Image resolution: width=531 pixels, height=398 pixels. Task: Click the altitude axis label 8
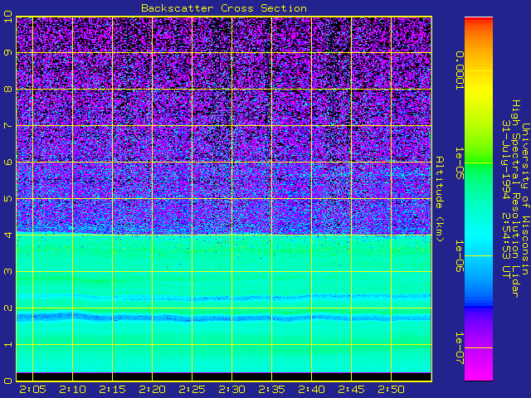(x=7, y=89)
